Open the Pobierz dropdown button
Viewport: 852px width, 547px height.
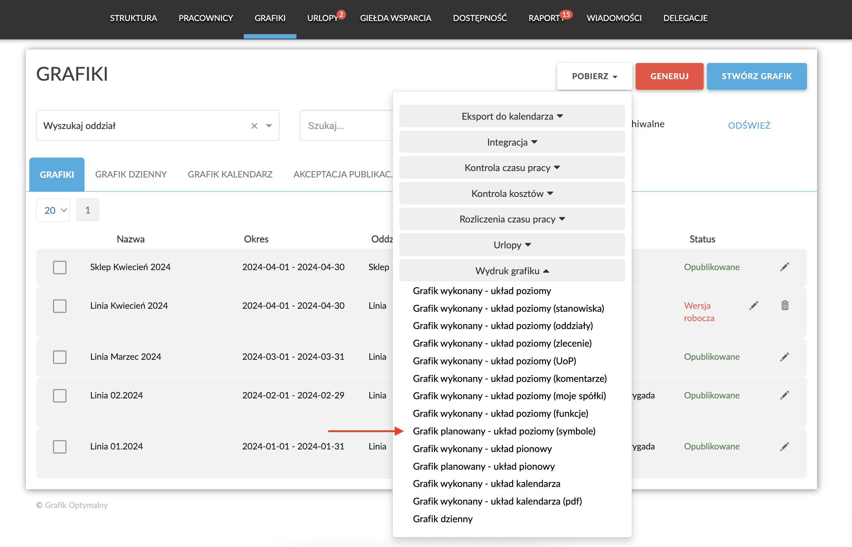[594, 76]
